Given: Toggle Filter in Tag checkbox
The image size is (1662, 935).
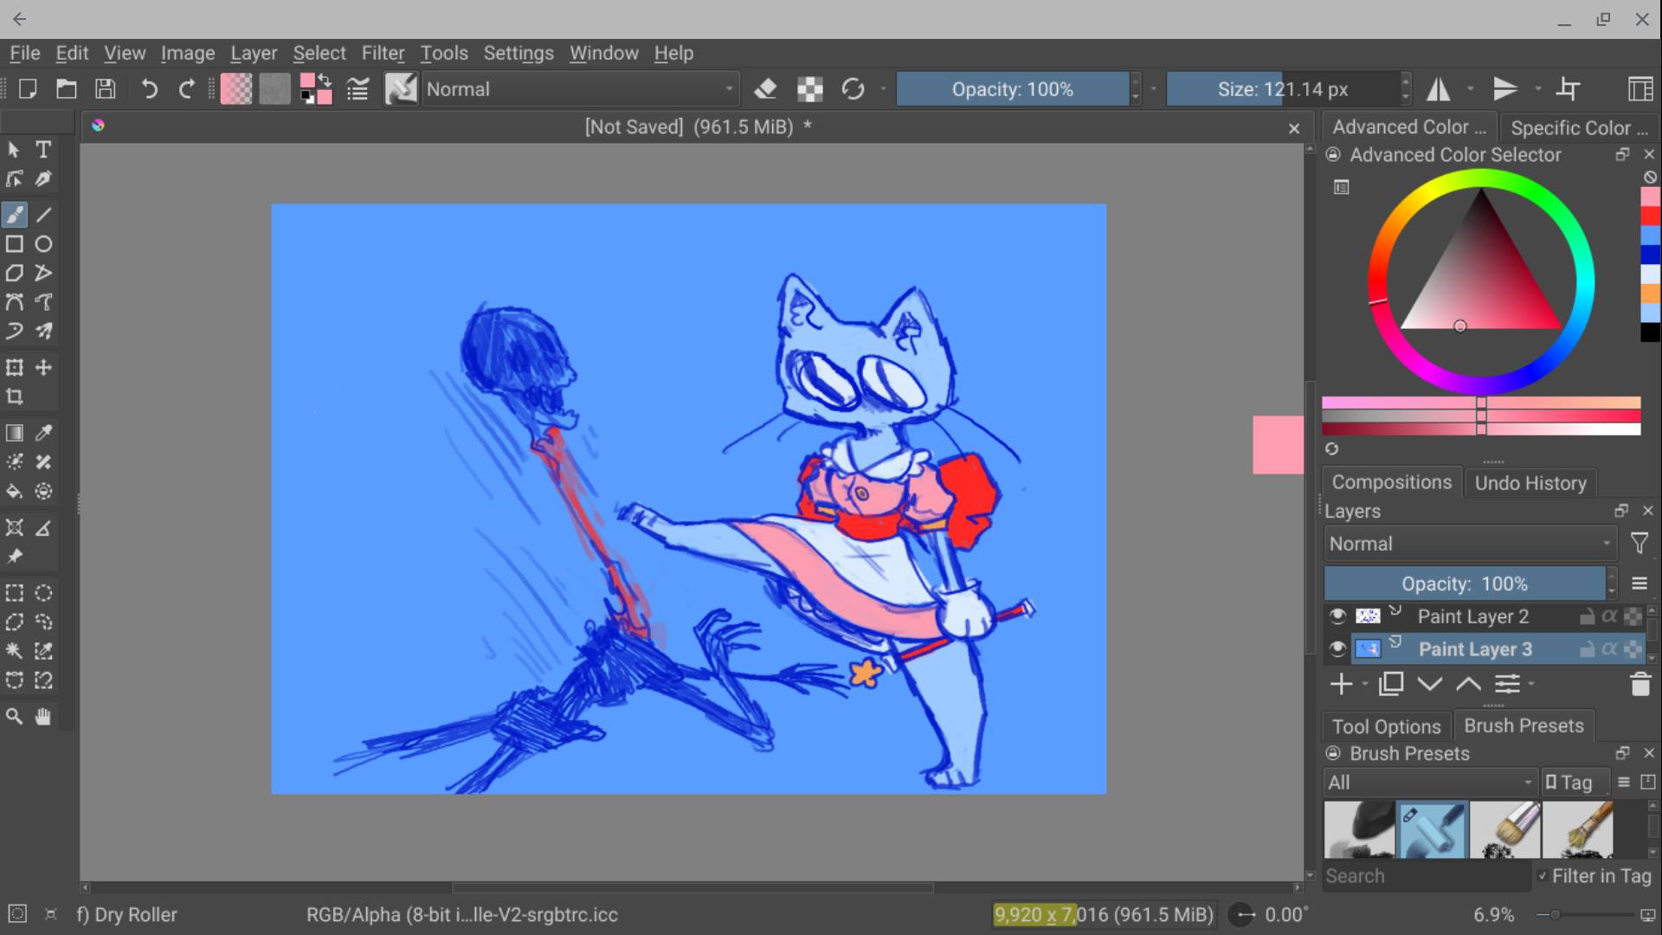Looking at the screenshot, I should [x=1543, y=876].
